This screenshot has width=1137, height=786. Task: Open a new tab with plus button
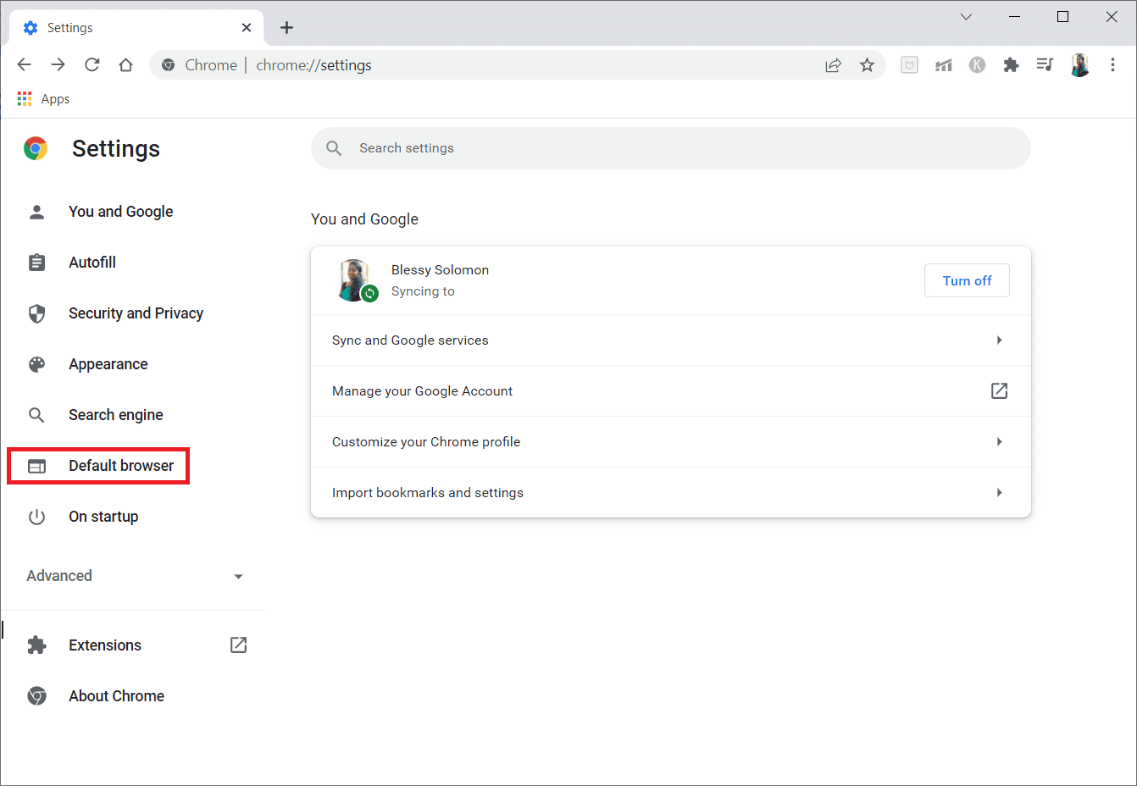(x=286, y=28)
